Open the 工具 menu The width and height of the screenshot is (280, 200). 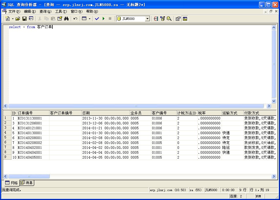[x=61, y=11]
